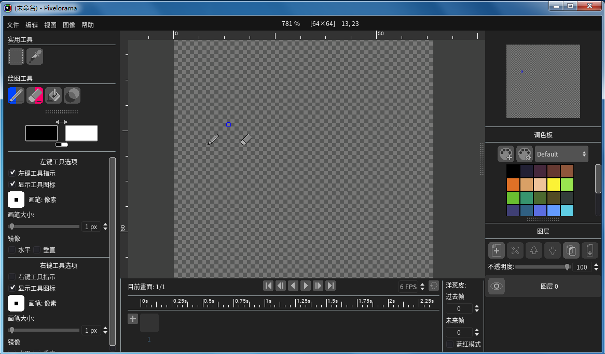The height and width of the screenshot is (354, 605).
Task: Enable left tool vertical mirror 垂直
Action: coord(37,250)
